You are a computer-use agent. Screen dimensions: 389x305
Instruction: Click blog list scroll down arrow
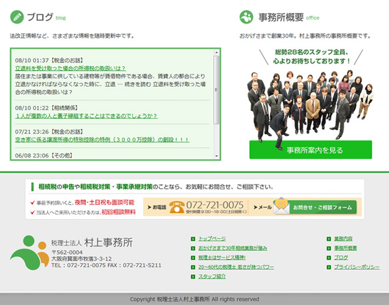pos(216,156)
